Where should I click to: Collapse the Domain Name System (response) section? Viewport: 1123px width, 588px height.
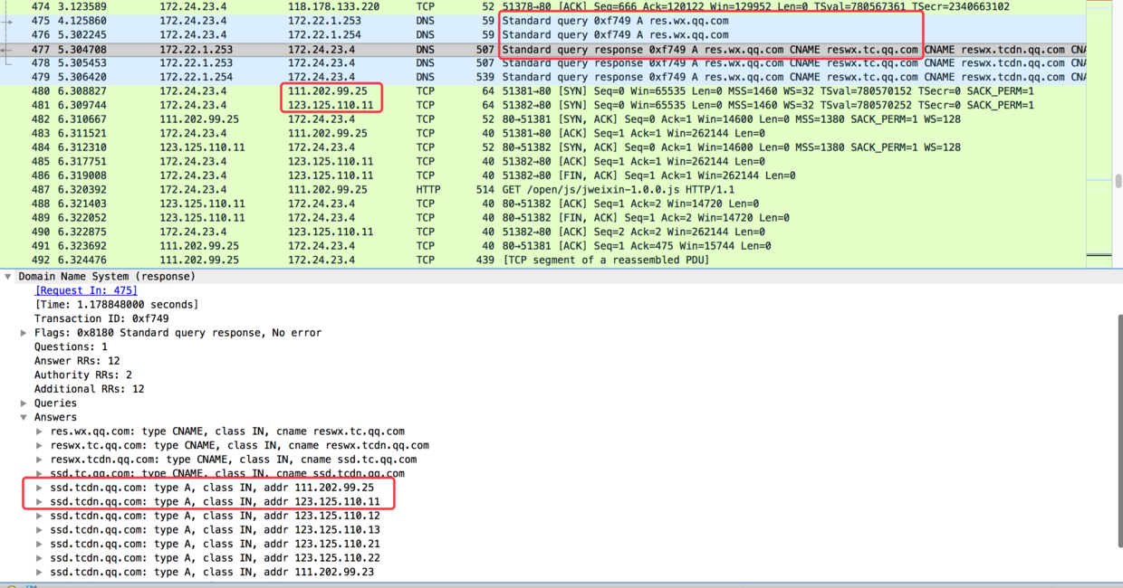9,277
